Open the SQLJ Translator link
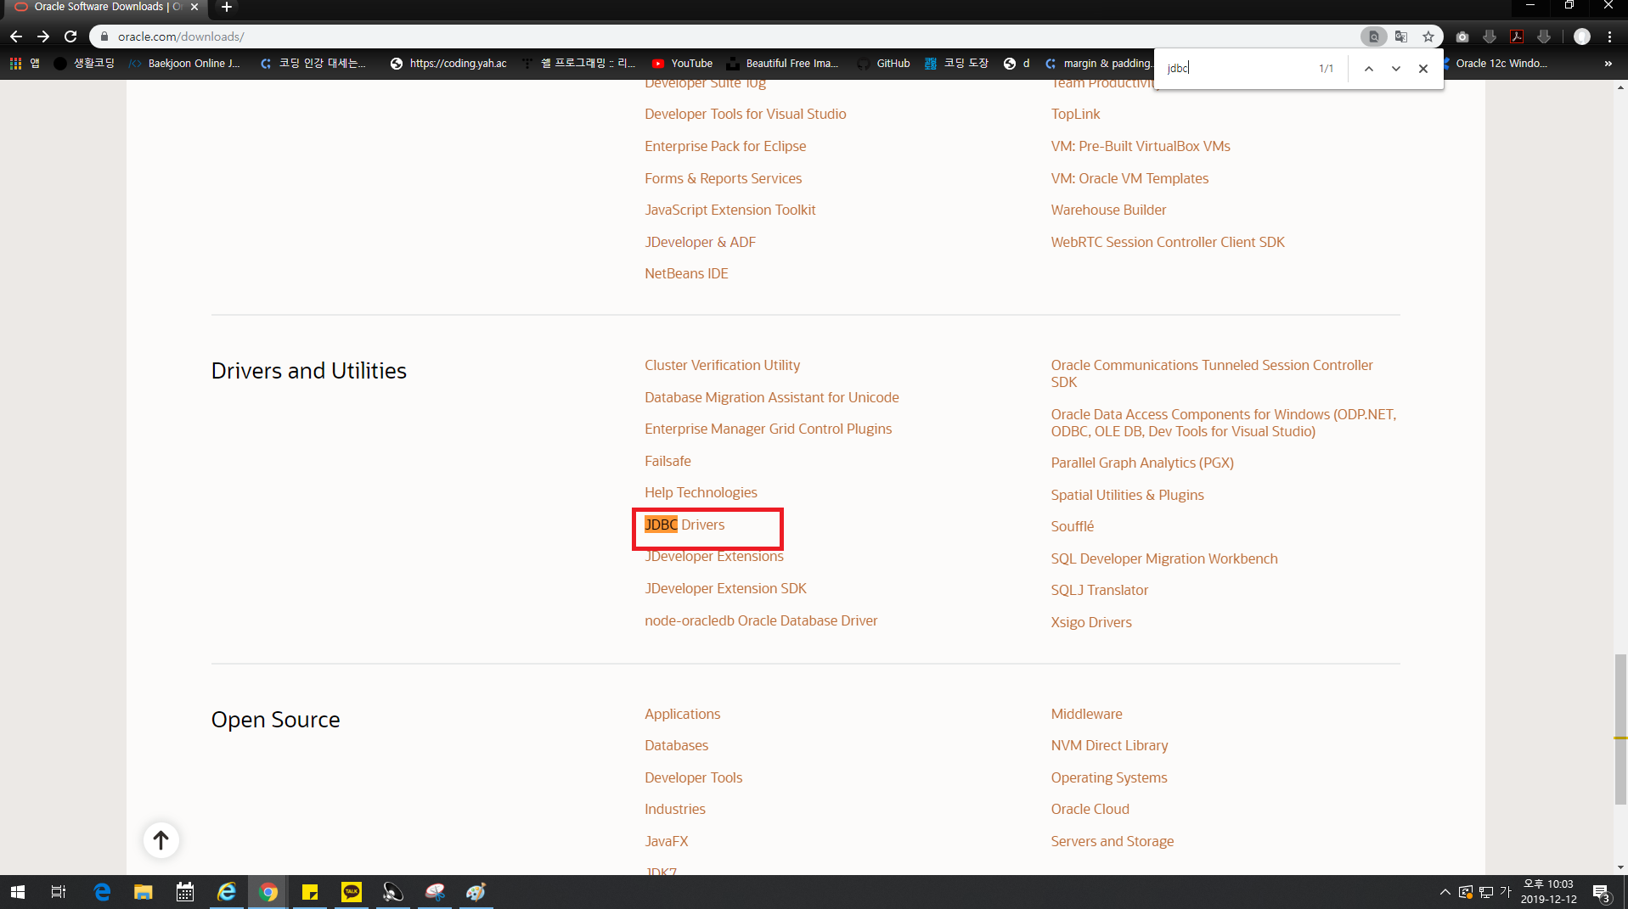Image resolution: width=1628 pixels, height=909 pixels. click(1099, 590)
